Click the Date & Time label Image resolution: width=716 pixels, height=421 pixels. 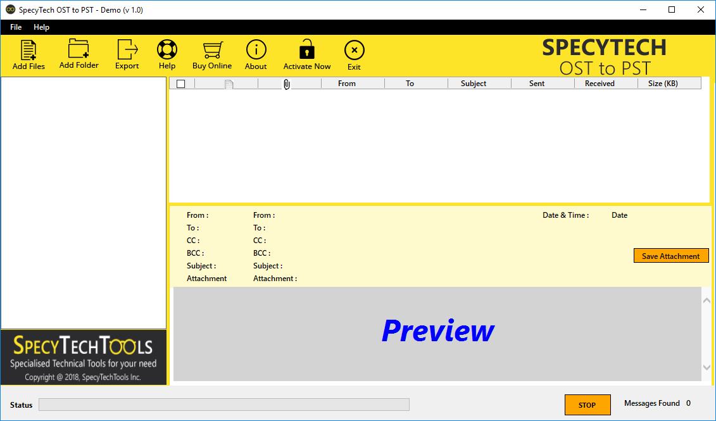(x=565, y=215)
